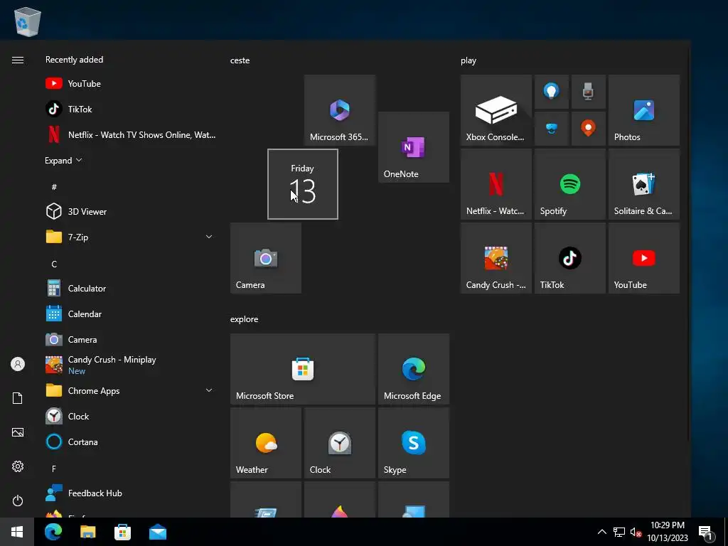Open Feedback Hub from app list
The width and height of the screenshot is (728, 546).
(130, 493)
